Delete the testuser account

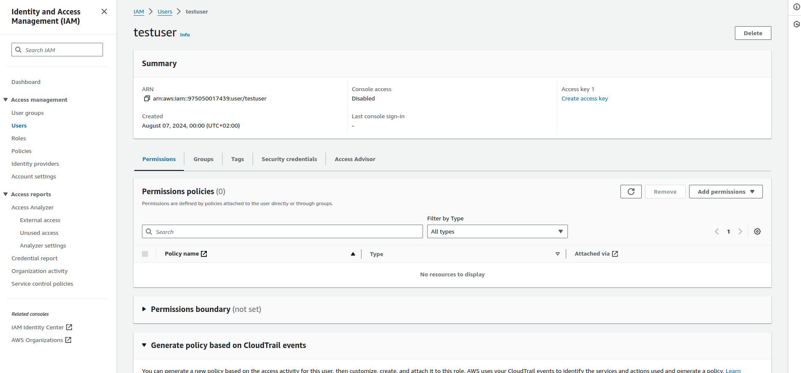(x=753, y=33)
